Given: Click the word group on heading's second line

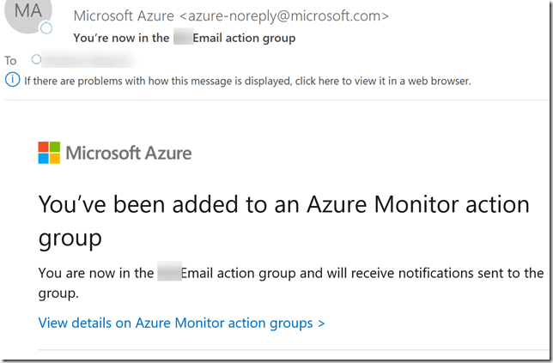Looking at the screenshot, I should [70, 238].
